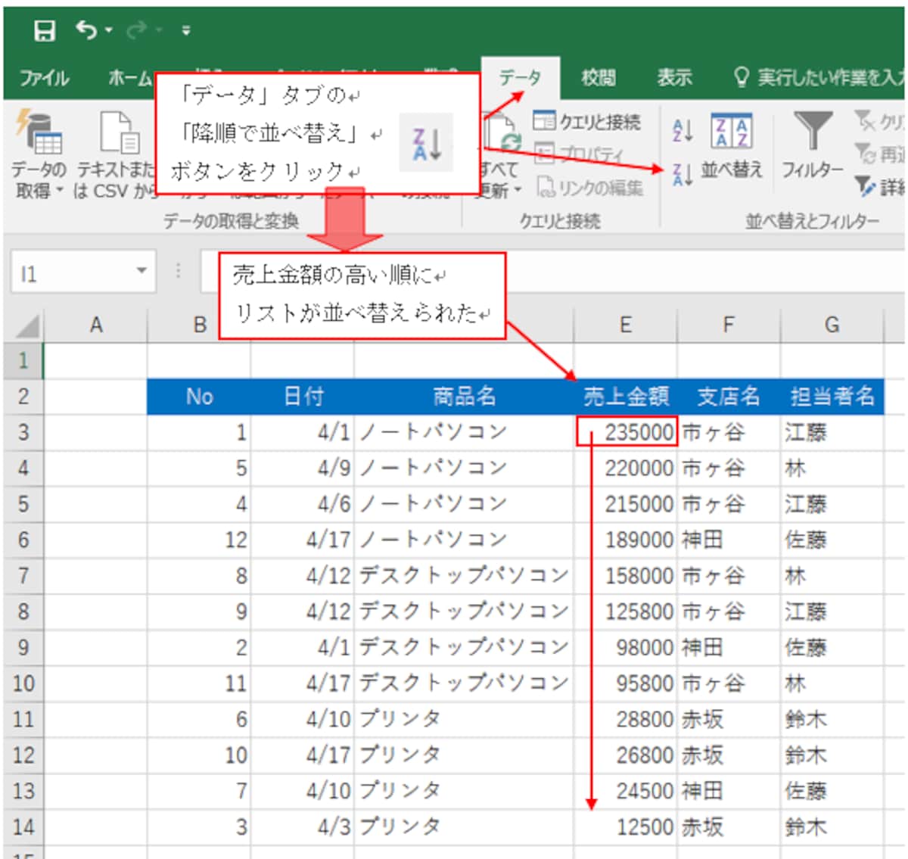Image resolution: width=908 pixels, height=859 pixels.
Task: Select row 14 header
Action: pos(23,826)
